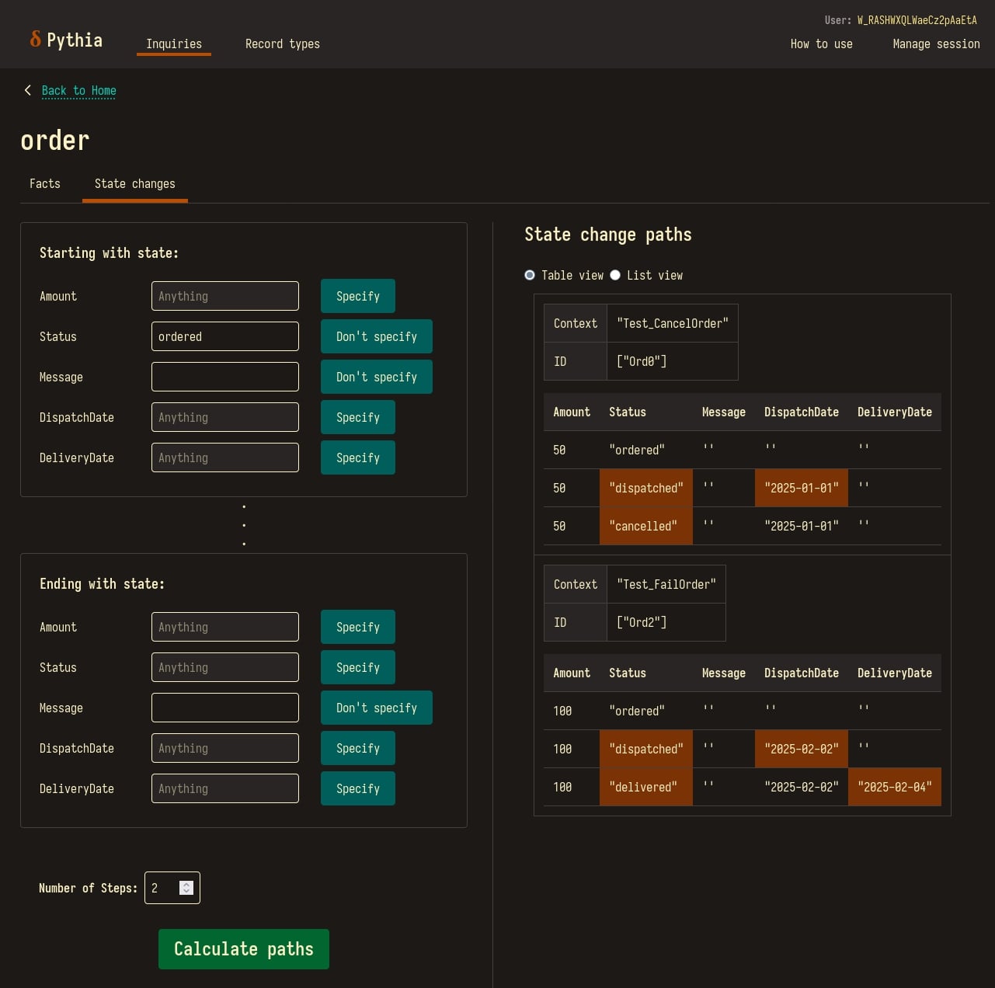Open the Inquiries tab
The image size is (995, 988).
coord(174,44)
